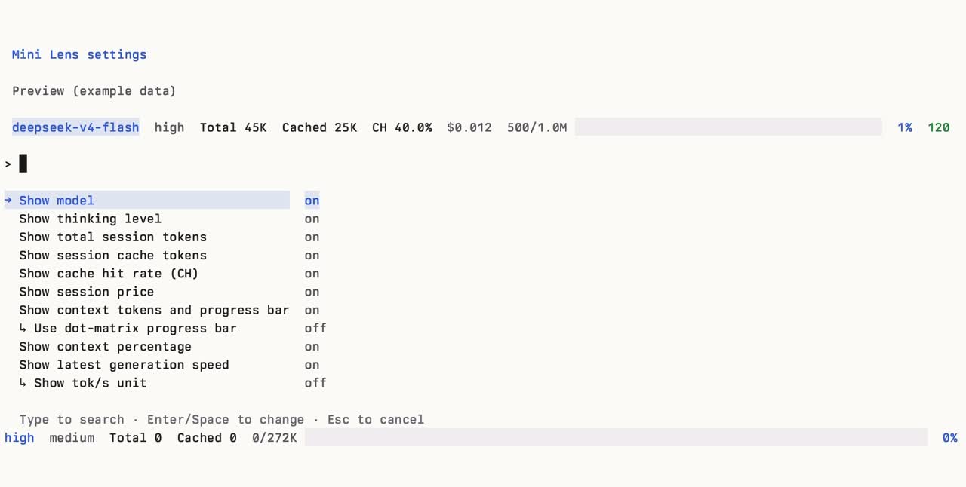Toggle 'off' value for Show tok/s unit
Viewport: 966px width, 487px height.
(315, 383)
